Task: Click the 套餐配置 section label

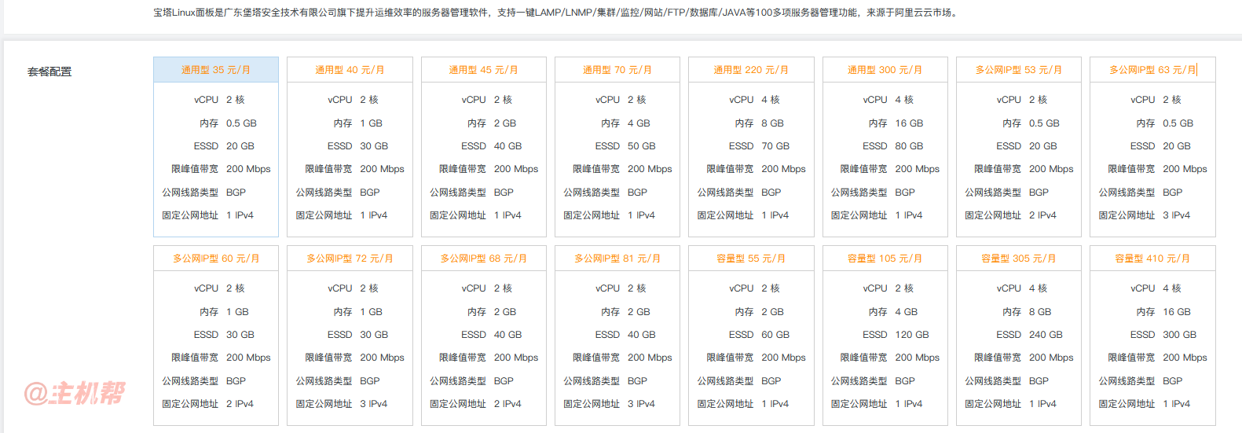Action: [49, 72]
